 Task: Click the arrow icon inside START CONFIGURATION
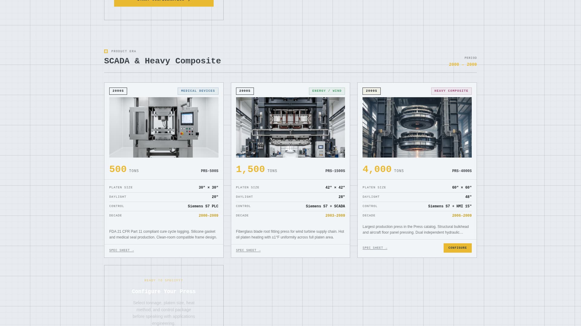pyautogui.click(x=189, y=1)
